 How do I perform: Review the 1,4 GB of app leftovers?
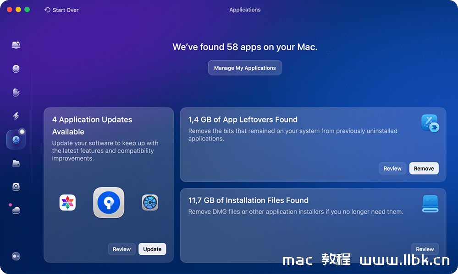tap(392, 168)
